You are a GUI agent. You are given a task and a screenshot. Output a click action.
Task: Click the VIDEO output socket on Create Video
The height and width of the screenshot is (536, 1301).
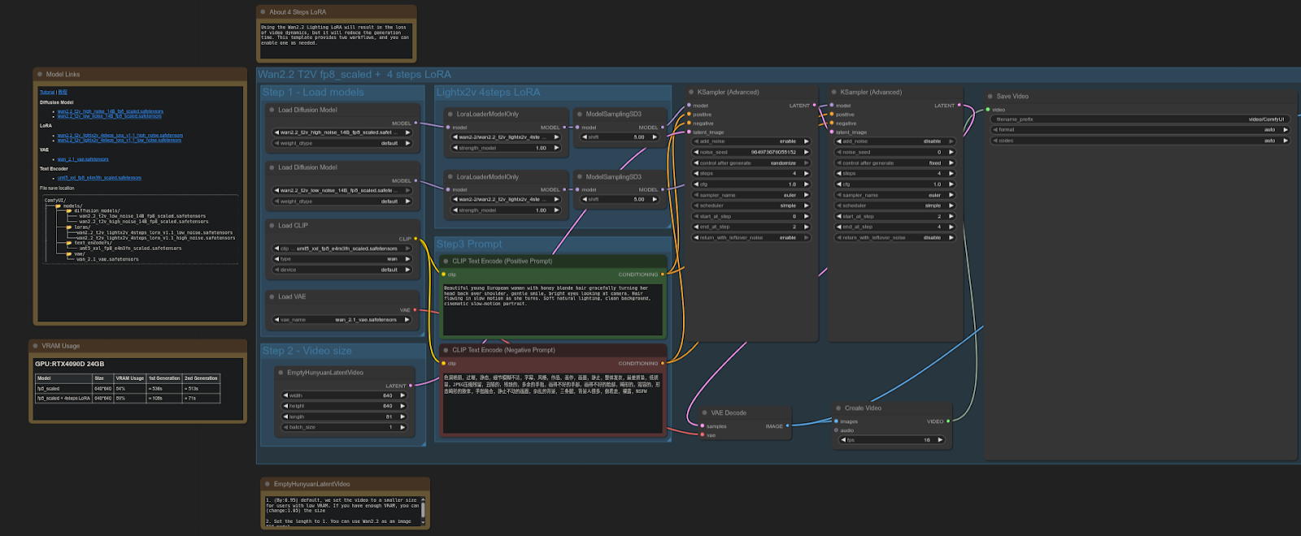[948, 421]
